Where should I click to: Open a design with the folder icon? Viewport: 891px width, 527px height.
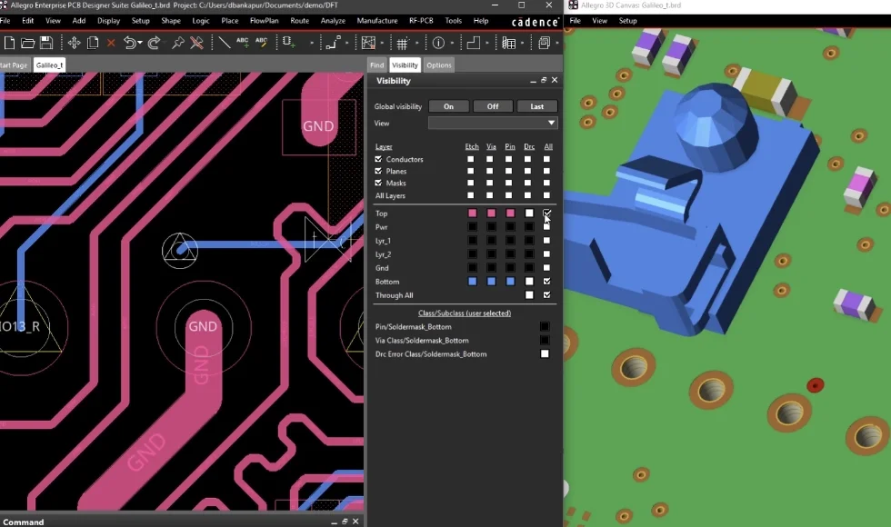[27, 43]
